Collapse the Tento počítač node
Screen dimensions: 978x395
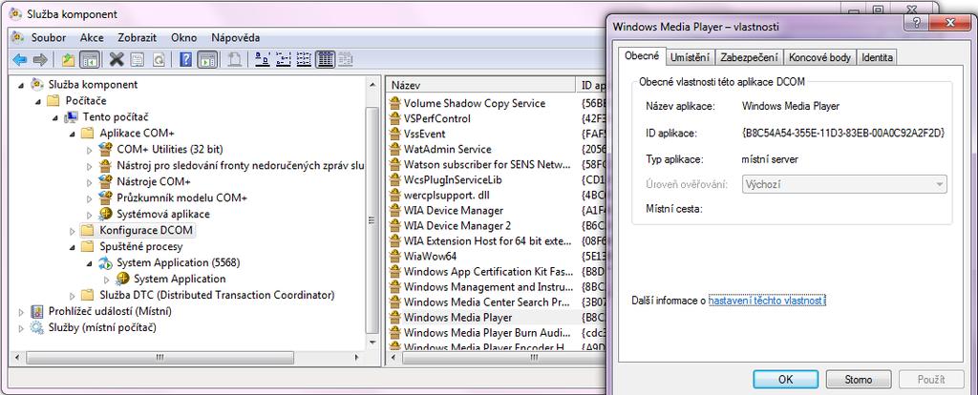point(55,117)
